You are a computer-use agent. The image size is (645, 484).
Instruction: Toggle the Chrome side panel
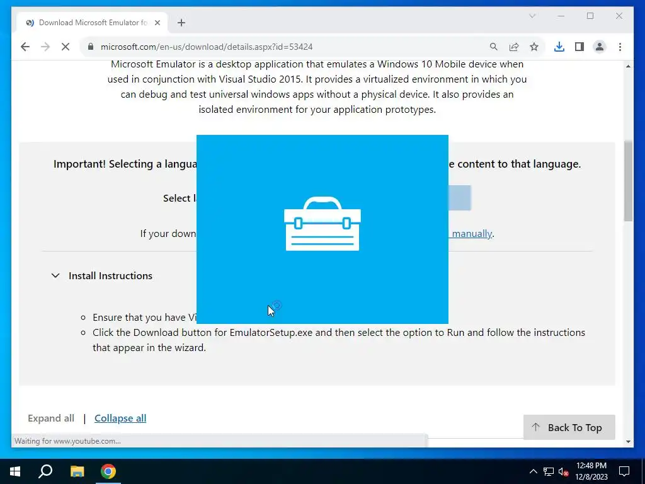click(x=579, y=47)
